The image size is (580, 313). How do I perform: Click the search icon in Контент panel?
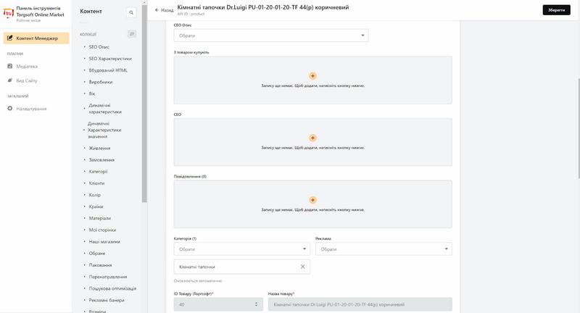[131, 12]
